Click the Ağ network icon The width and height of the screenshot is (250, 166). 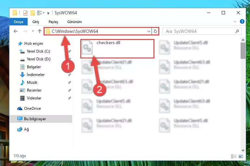pyautogui.click(x=20, y=129)
